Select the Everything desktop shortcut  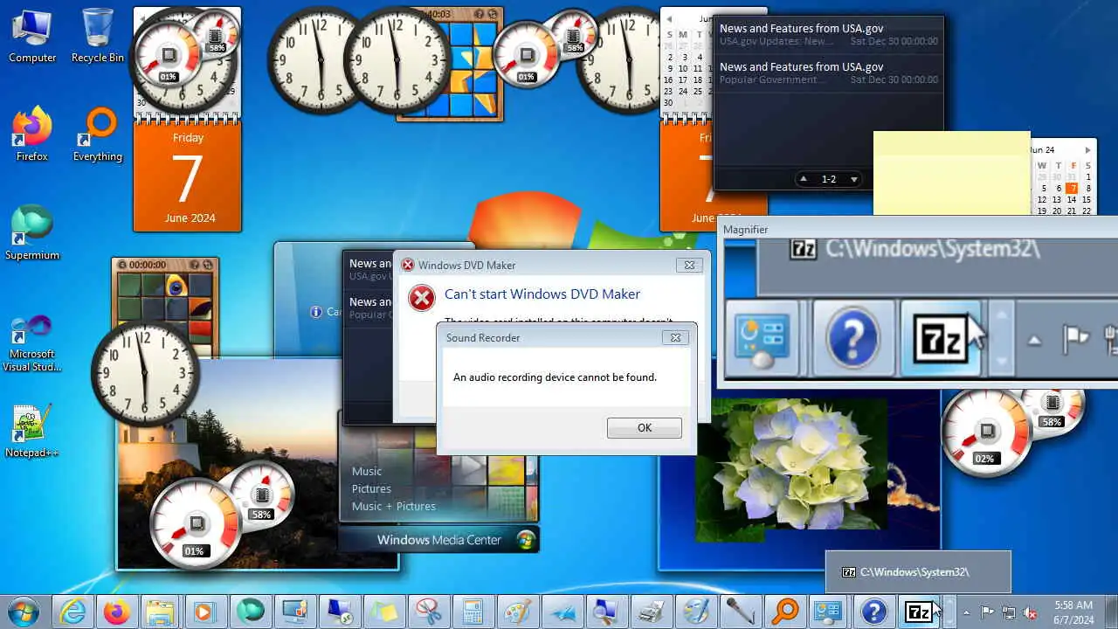pos(97,135)
